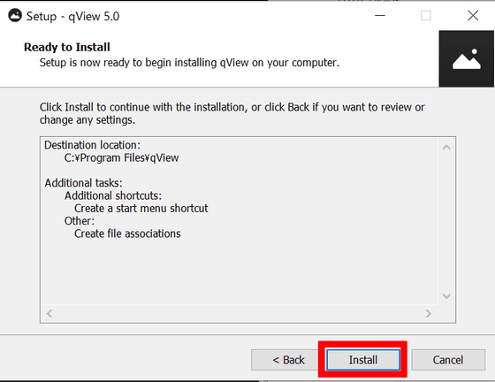Click the left arrow of the horizontal scrollbar
The width and height of the screenshot is (495, 382).
pyautogui.click(x=49, y=314)
